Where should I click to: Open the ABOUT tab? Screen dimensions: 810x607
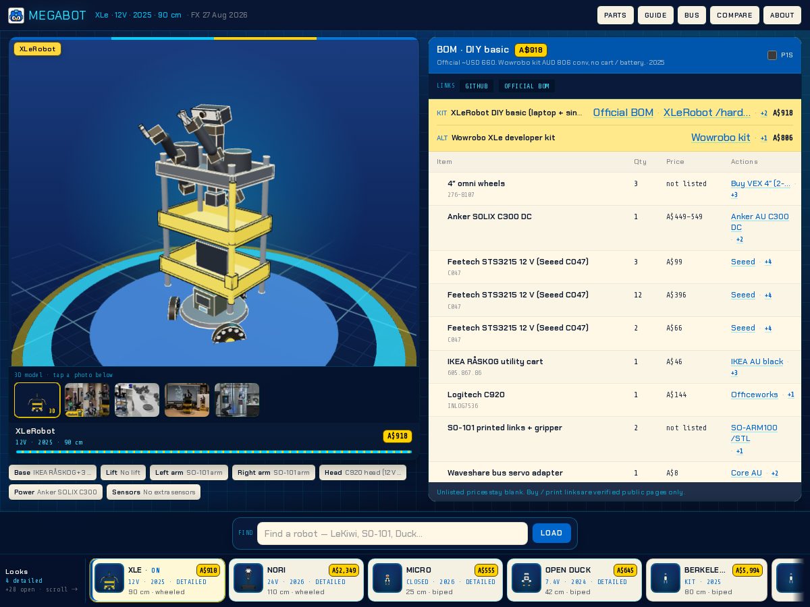point(782,16)
